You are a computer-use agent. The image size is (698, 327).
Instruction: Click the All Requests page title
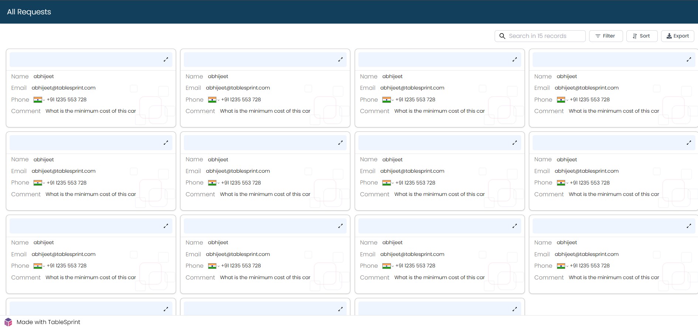pos(29,12)
